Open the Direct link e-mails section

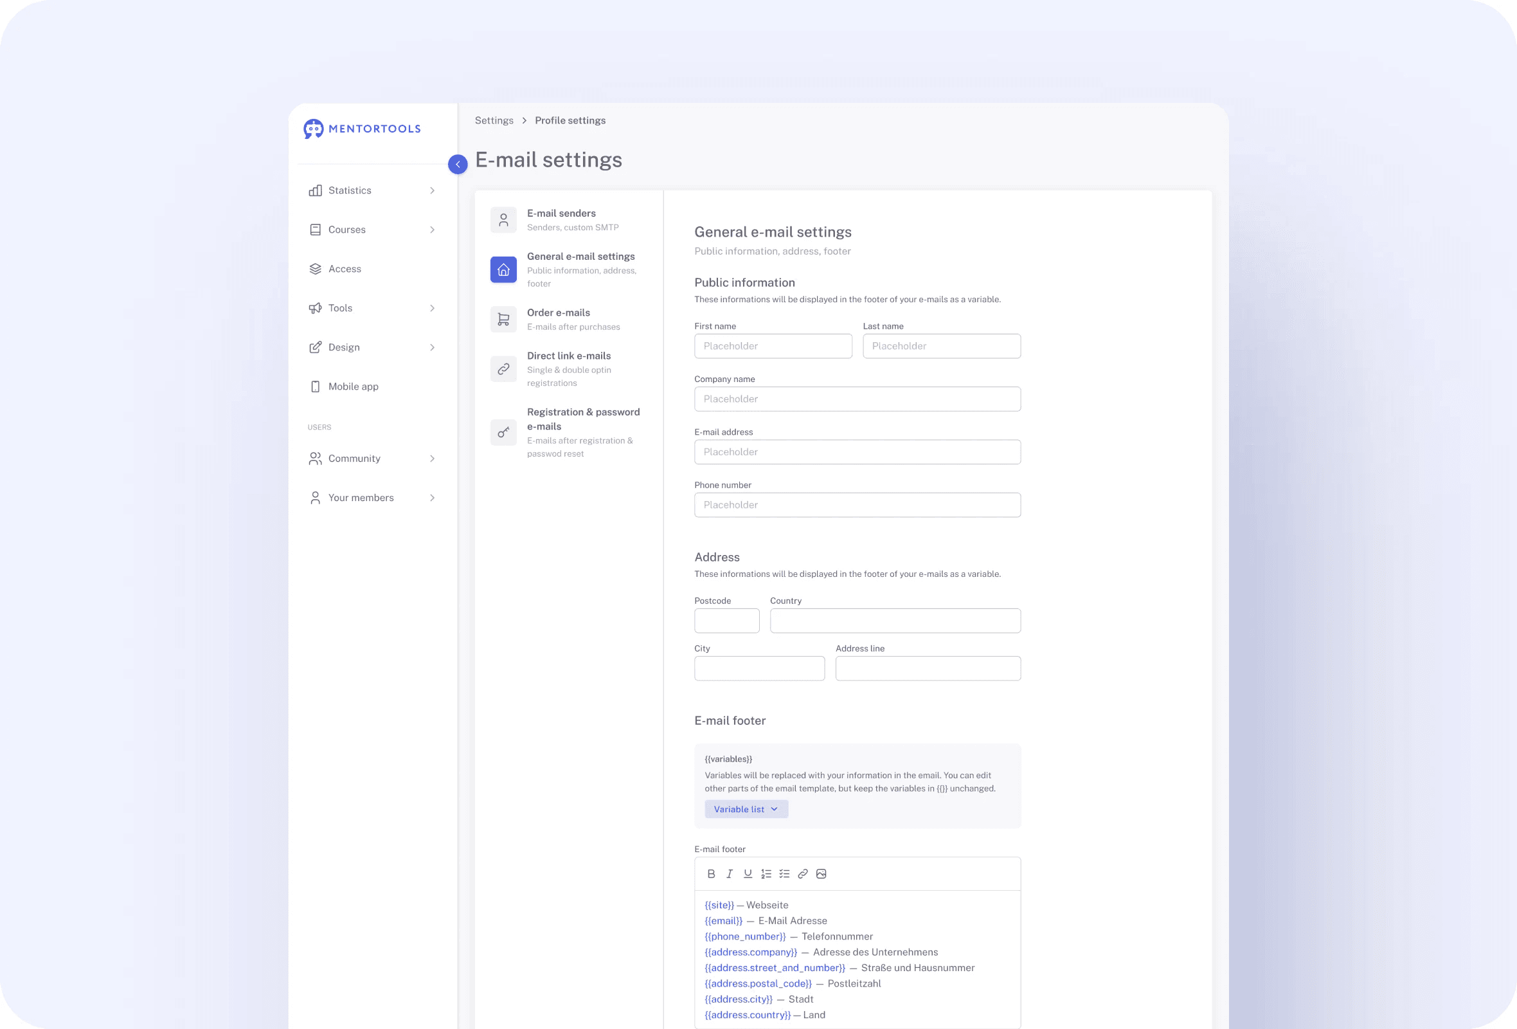[x=568, y=369]
